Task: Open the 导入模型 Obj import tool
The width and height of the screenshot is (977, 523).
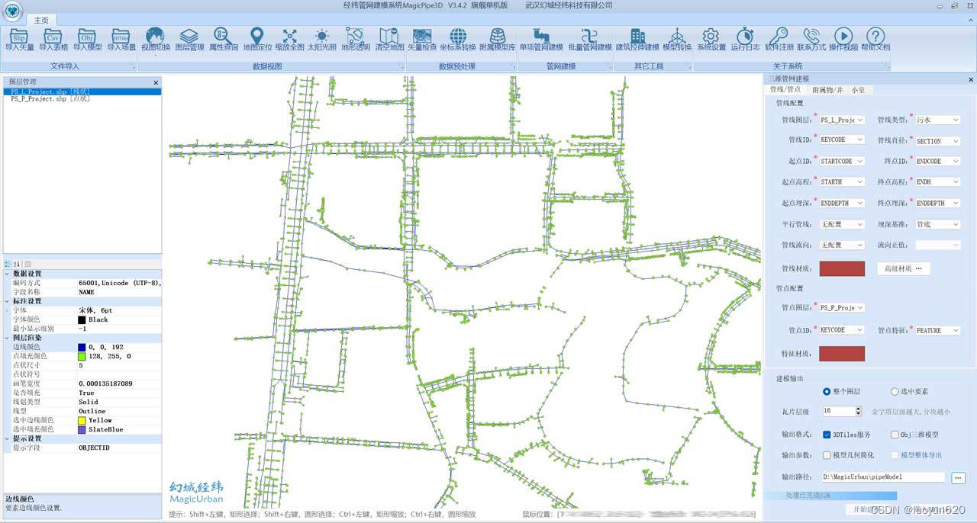Action: pyautogui.click(x=87, y=39)
